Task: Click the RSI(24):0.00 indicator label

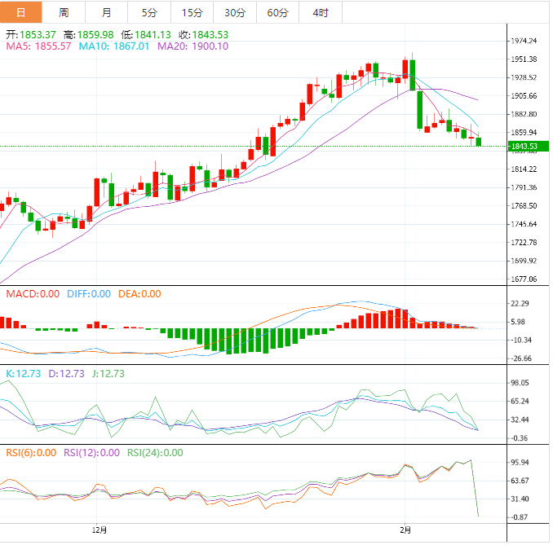Action: point(155,453)
